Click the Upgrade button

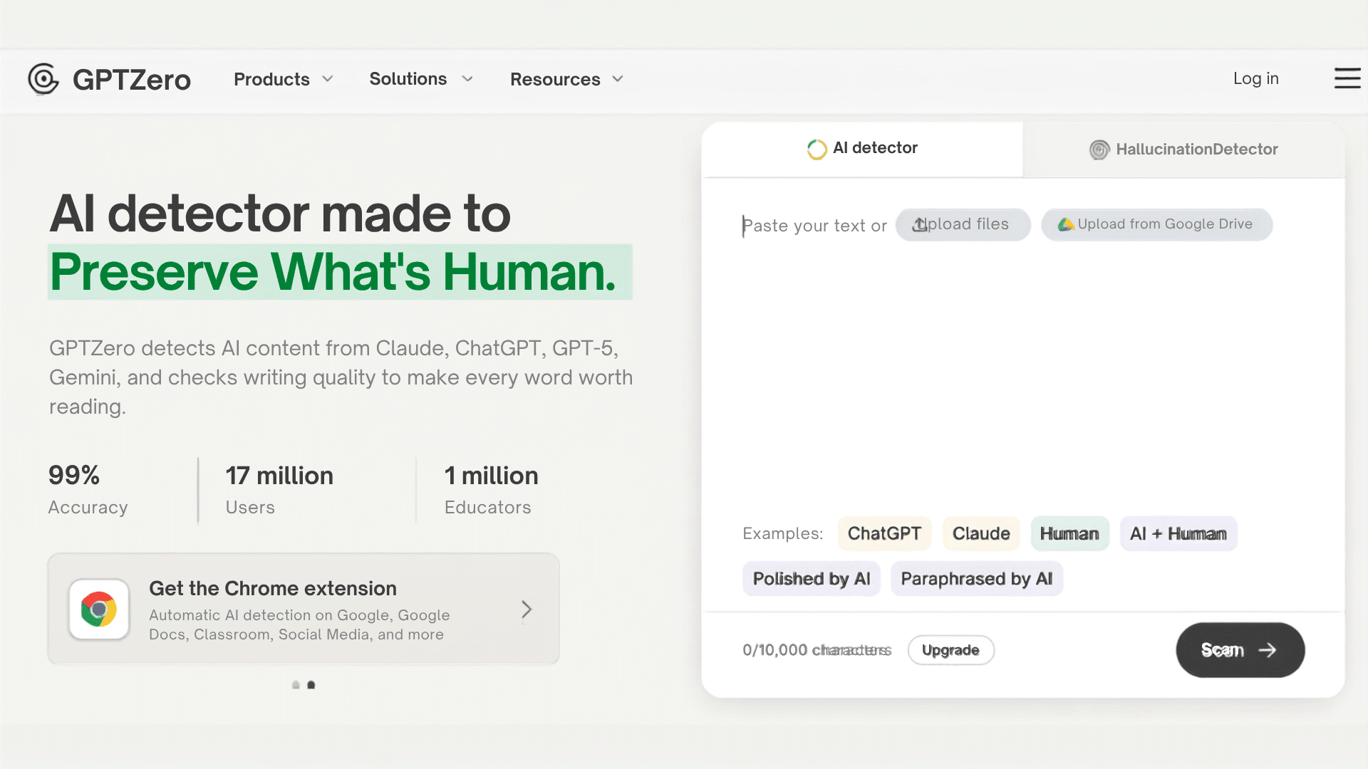click(950, 650)
